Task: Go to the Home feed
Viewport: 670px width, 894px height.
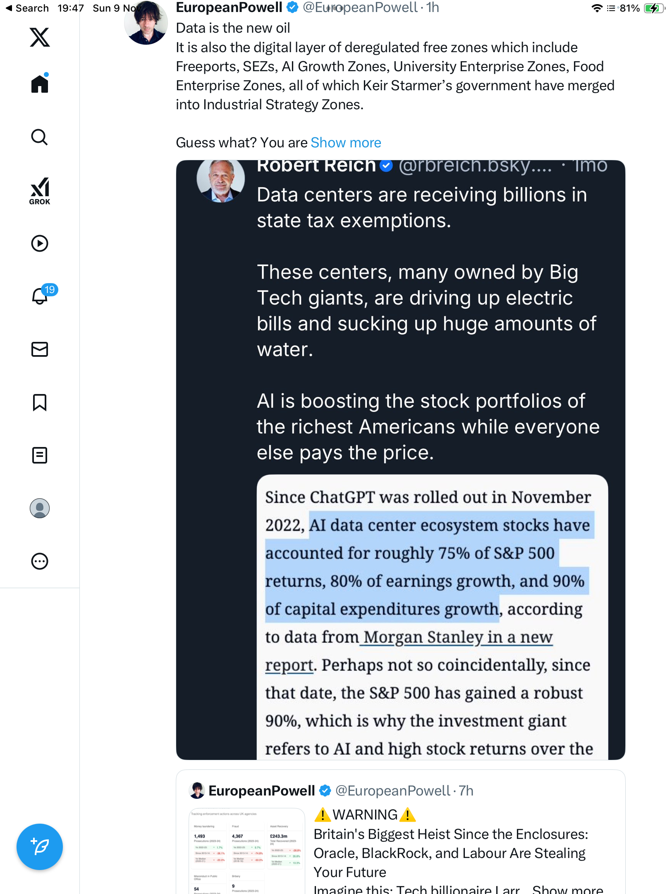Action: pos(40,84)
